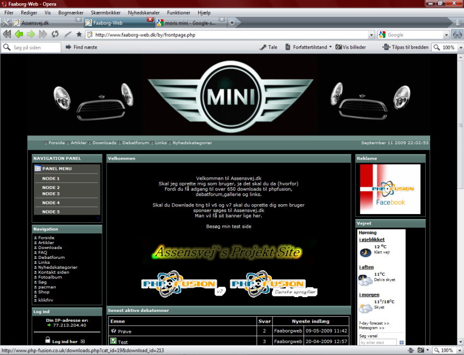
Task: Click Debatforum in the top site navigation
Action: [x=135, y=143]
